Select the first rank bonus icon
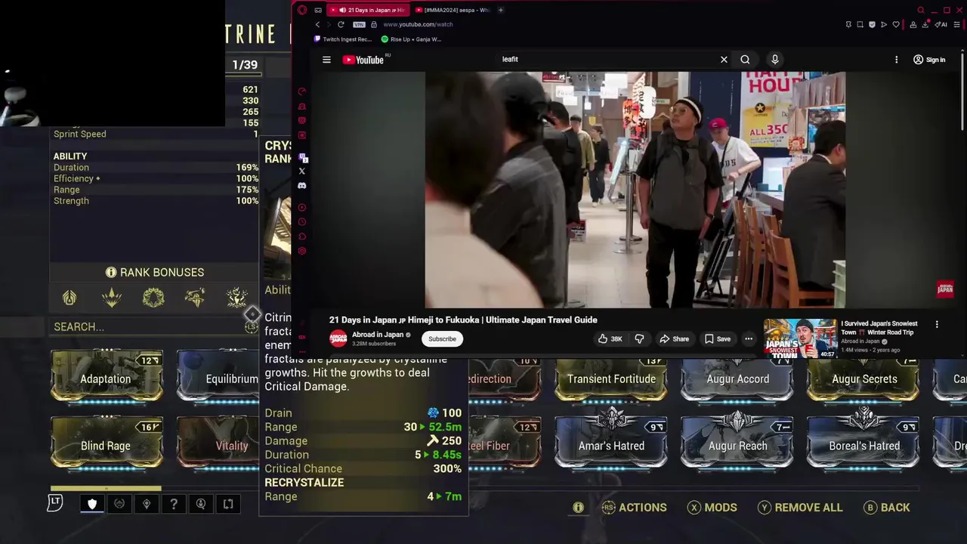Image resolution: width=967 pixels, height=544 pixels. pos(70,298)
